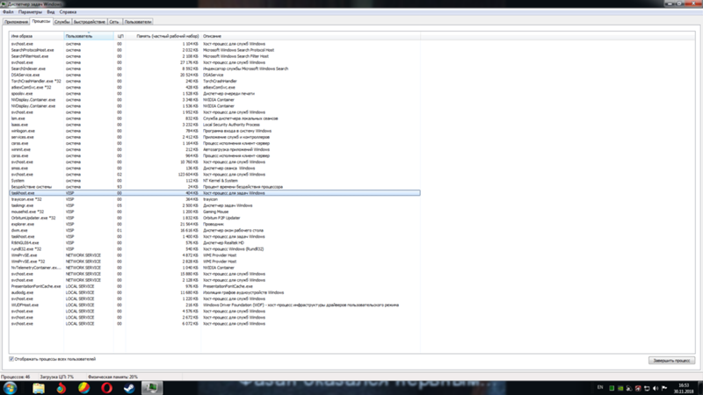Viewport: 703px width, 395px height.
Task: Open the Windows Start menu
Action: tap(10, 388)
